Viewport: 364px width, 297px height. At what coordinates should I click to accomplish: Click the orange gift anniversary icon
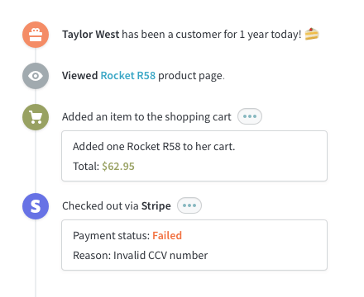pos(36,35)
